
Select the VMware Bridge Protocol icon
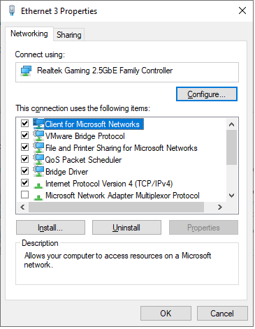coord(38,136)
